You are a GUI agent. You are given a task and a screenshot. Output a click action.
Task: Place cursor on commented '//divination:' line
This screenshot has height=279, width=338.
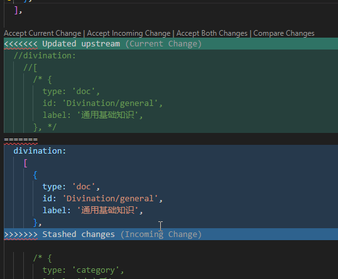(45, 56)
